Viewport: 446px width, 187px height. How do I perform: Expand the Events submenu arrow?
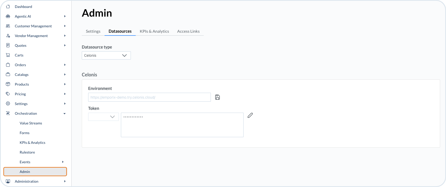(x=63, y=162)
